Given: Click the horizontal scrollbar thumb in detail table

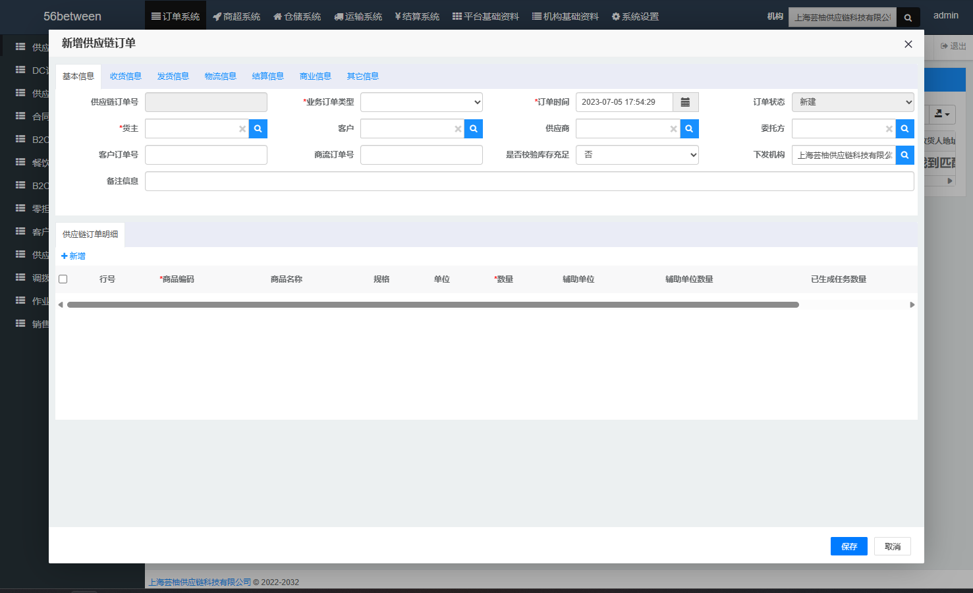Looking at the screenshot, I should tap(433, 305).
